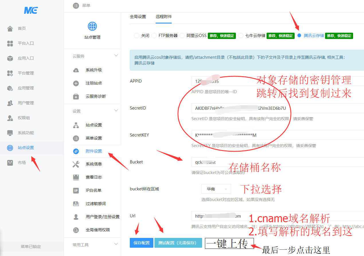Click the 系统升级 cloud icon
Screen dimensions: 364x256
[76, 70]
